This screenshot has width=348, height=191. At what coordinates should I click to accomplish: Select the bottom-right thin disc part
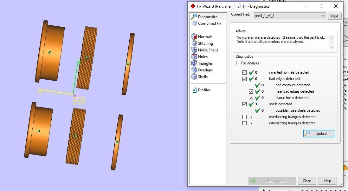pyautogui.click(x=117, y=142)
